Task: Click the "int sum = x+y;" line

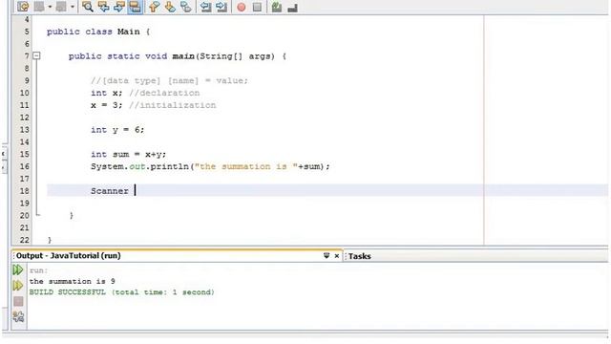Action: pyautogui.click(x=128, y=155)
